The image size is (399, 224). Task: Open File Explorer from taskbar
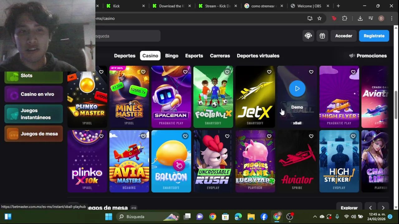[x=251, y=217]
